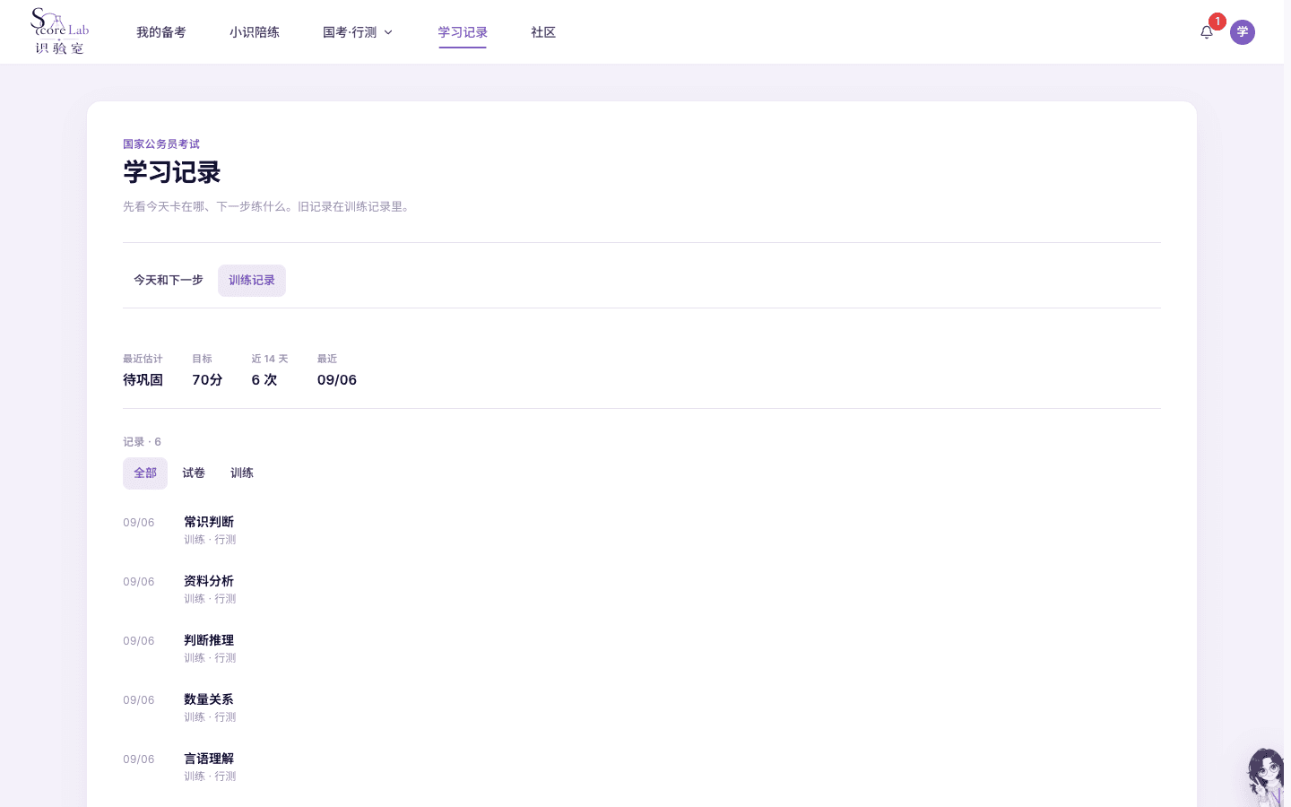The width and height of the screenshot is (1291, 807).
Task: Click the 6 次 count value
Action: (x=264, y=380)
